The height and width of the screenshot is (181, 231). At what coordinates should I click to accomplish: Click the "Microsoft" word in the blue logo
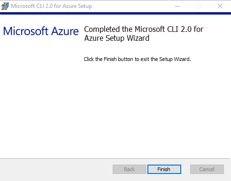point(26,31)
